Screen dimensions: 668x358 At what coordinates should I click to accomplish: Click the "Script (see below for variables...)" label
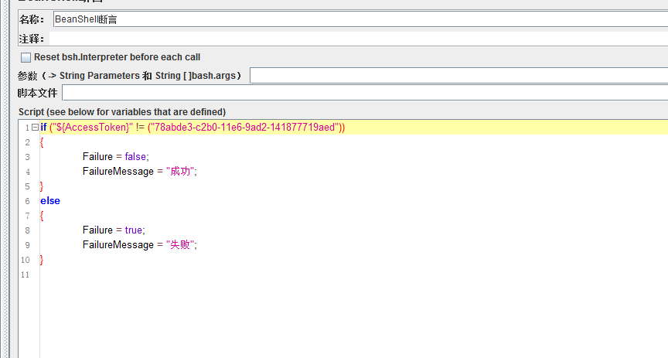point(122,111)
